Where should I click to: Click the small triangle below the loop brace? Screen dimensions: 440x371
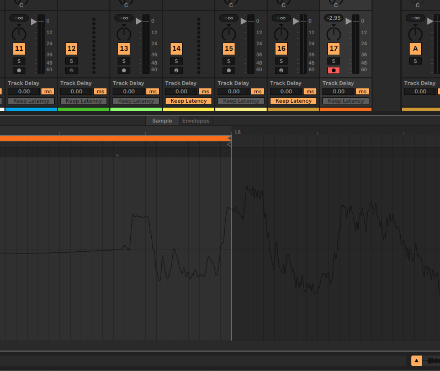coord(117,156)
